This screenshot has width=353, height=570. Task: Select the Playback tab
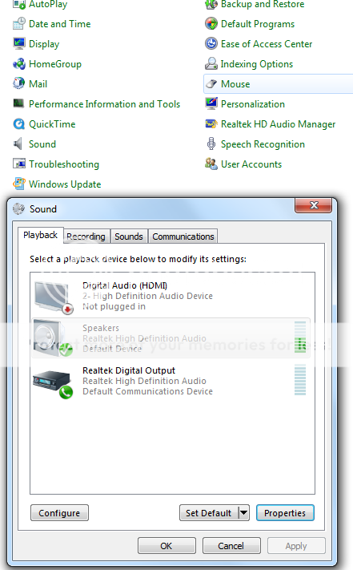(x=40, y=235)
